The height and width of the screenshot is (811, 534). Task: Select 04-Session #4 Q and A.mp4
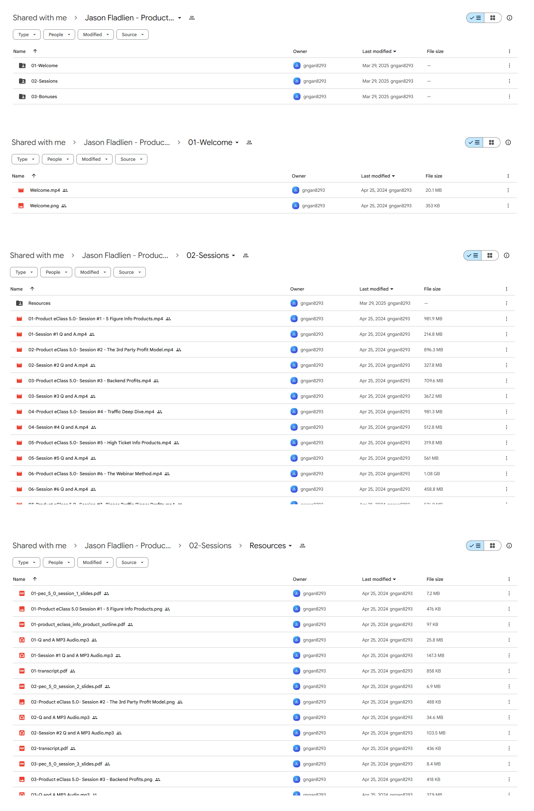262,427
